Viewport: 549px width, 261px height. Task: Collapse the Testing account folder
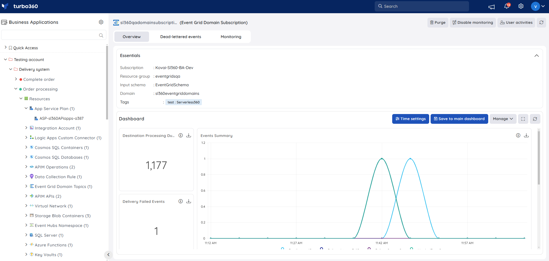pos(5,60)
